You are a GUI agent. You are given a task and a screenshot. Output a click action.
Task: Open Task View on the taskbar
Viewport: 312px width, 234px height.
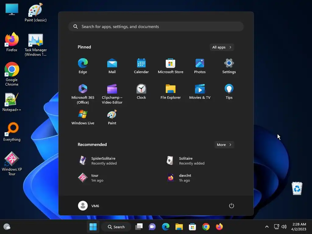[139, 227]
